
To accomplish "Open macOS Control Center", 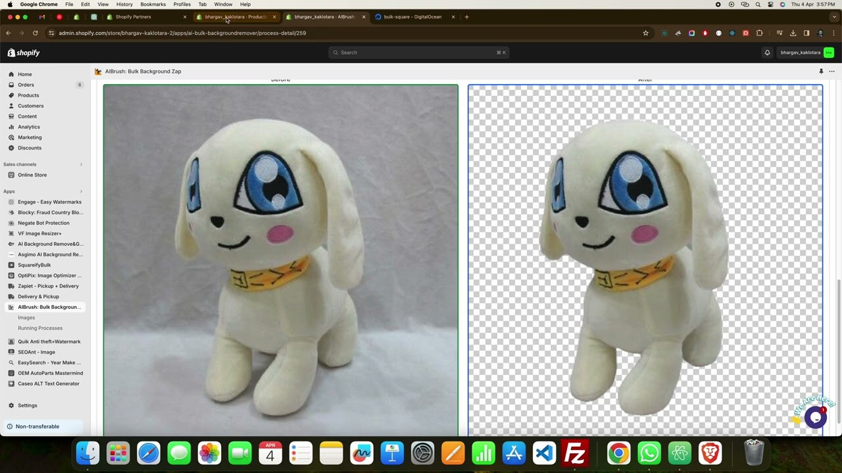I will tap(770, 4).
